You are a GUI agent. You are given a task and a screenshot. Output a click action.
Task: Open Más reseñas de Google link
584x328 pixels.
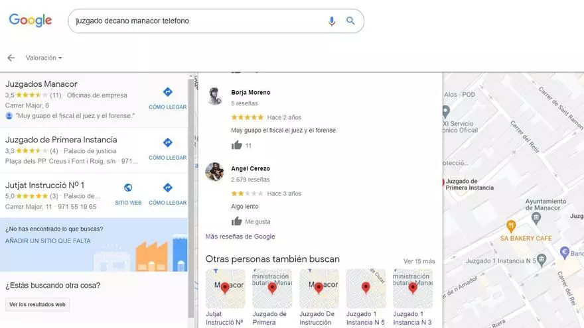pos(240,237)
